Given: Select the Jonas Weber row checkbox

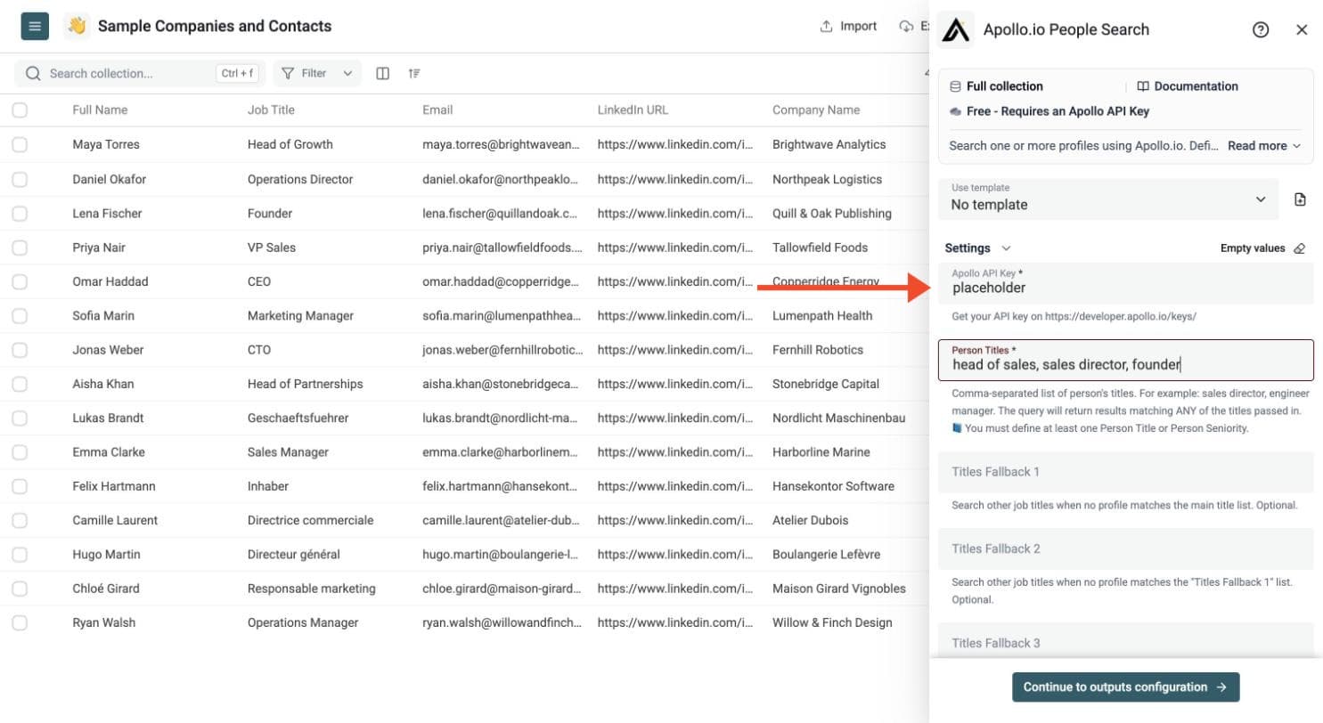Looking at the screenshot, I should click(20, 349).
